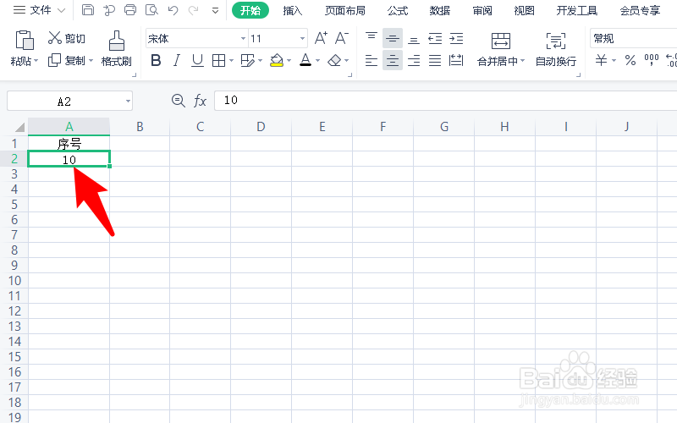
Task: Open the Merge and Center dropdown arrow
Action: pyautogui.click(x=522, y=61)
